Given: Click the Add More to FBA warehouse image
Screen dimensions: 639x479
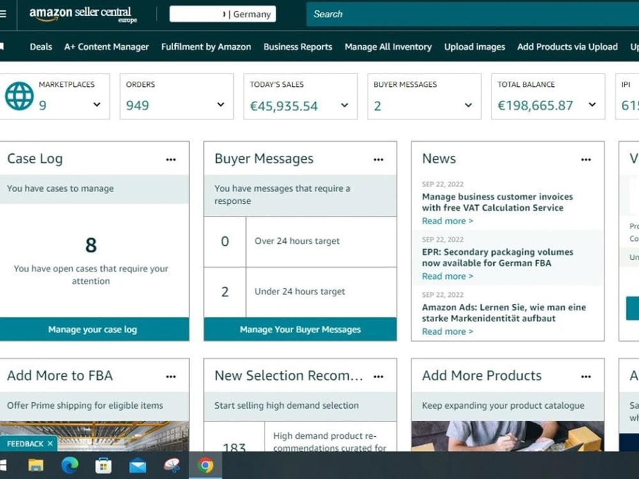Looking at the screenshot, I should (95, 436).
